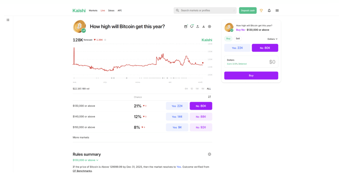Viewport: 339px width, 192px height.
Task: Open the comments bubble icon
Action: click(192, 26)
